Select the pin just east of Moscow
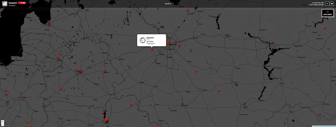The image size is (336, 127). [178, 44]
